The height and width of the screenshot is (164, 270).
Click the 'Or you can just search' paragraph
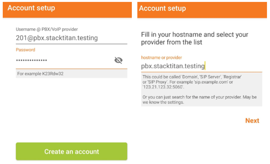tap(199, 100)
